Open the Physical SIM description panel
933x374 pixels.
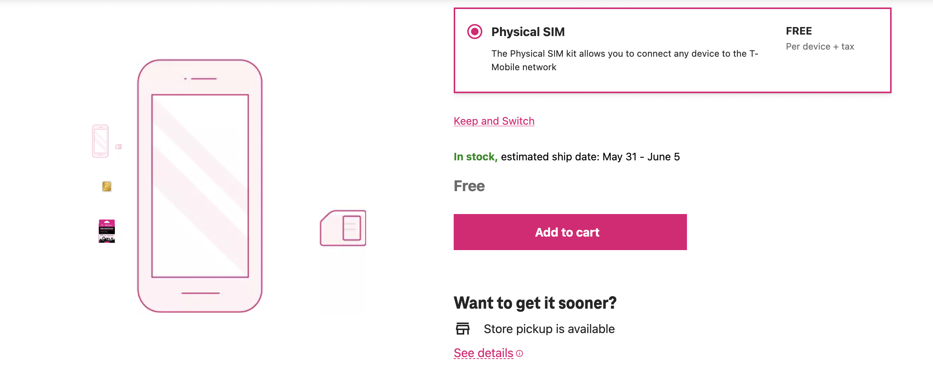tap(625, 60)
